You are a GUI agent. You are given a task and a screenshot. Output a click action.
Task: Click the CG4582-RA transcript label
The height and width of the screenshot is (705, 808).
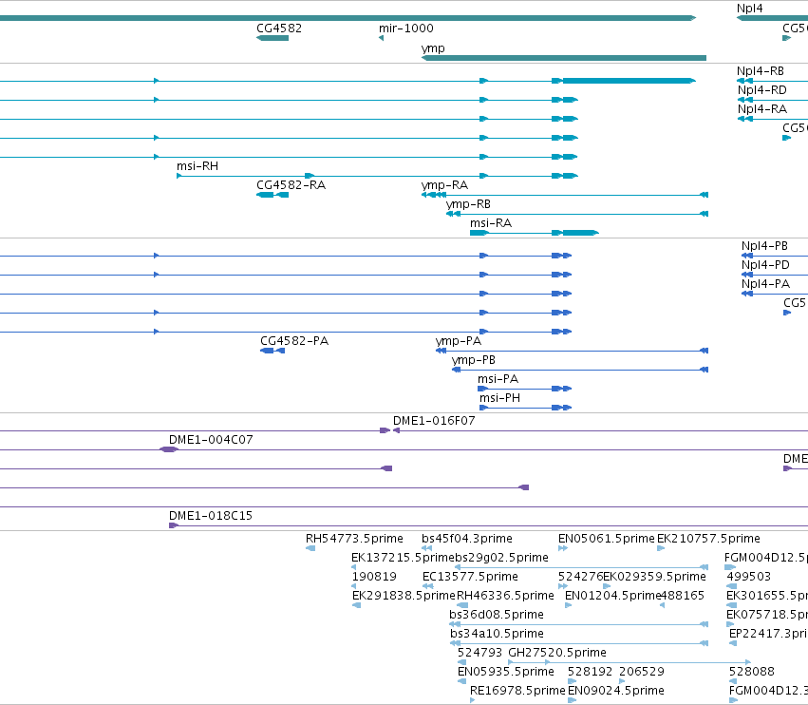coord(291,185)
